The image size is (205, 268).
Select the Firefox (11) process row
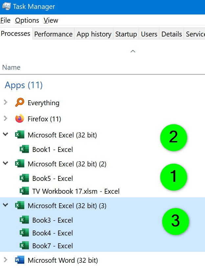point(102,119)
